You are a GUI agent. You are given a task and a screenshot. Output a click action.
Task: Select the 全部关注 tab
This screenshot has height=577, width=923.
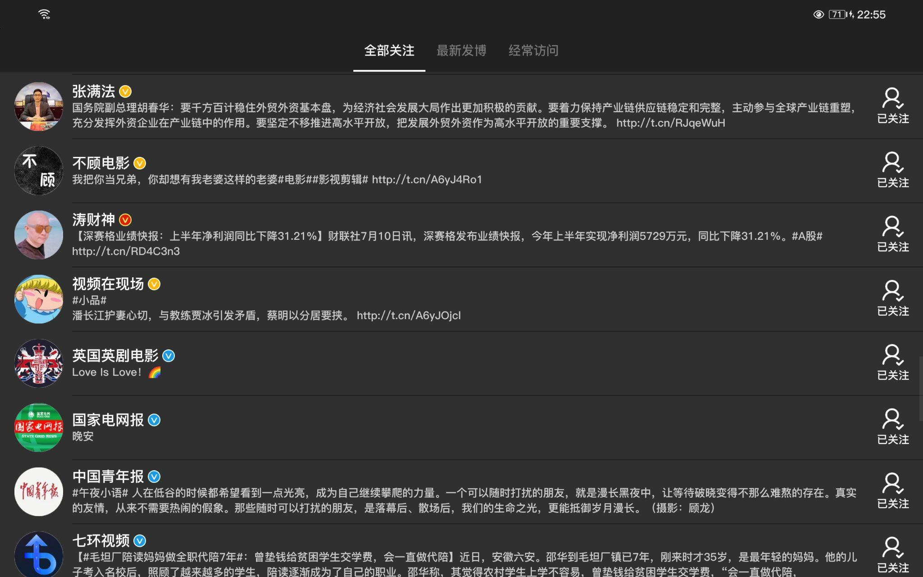389,51
